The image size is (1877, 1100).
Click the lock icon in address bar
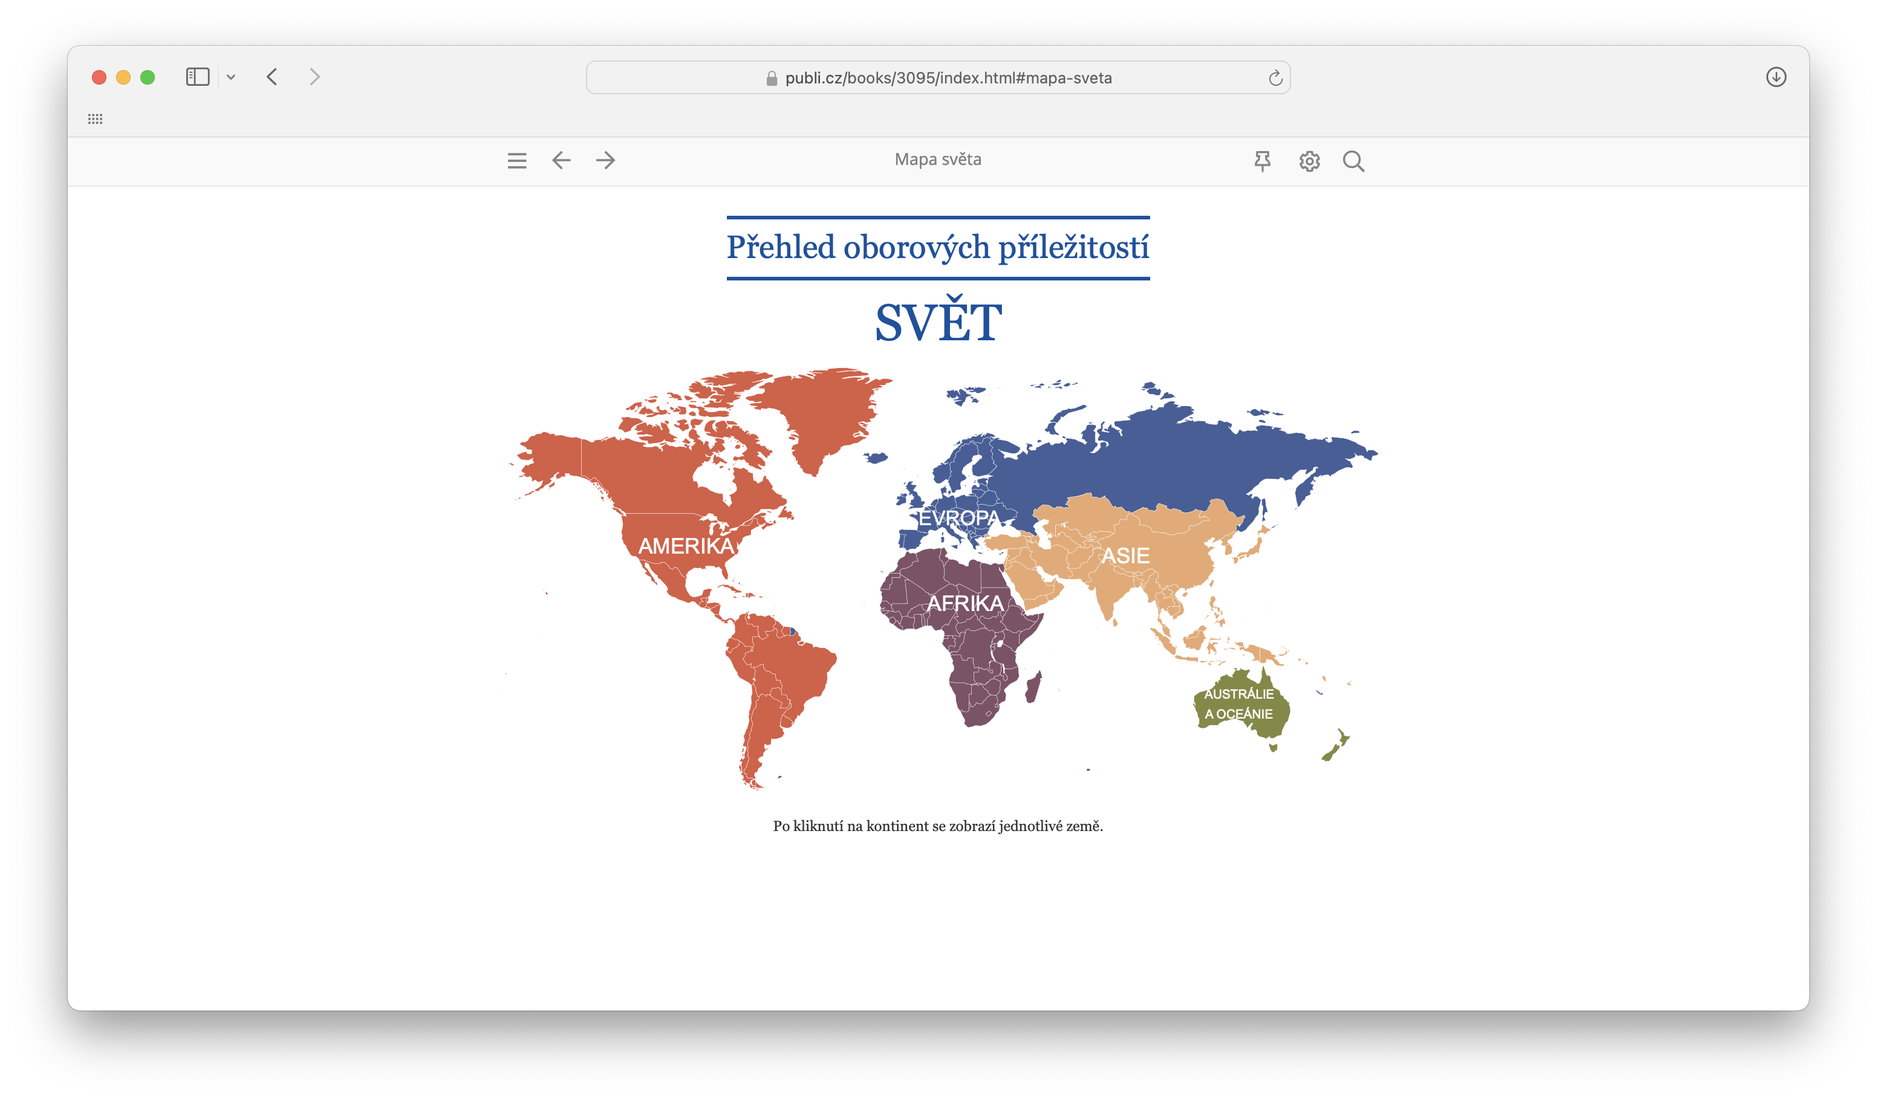772,78
